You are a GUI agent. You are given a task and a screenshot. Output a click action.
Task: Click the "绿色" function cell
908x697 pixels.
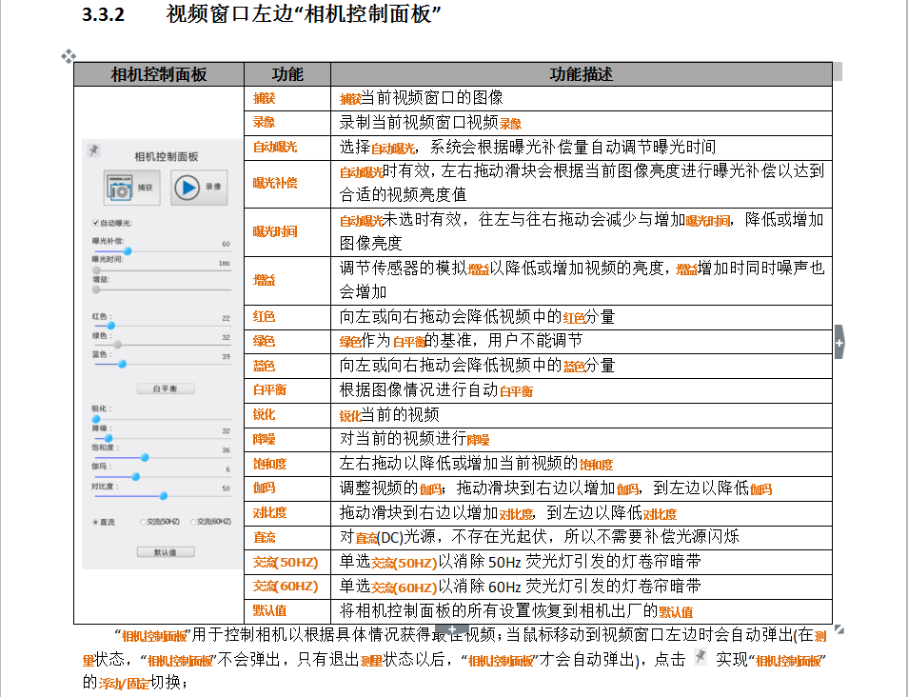point(287,341)
